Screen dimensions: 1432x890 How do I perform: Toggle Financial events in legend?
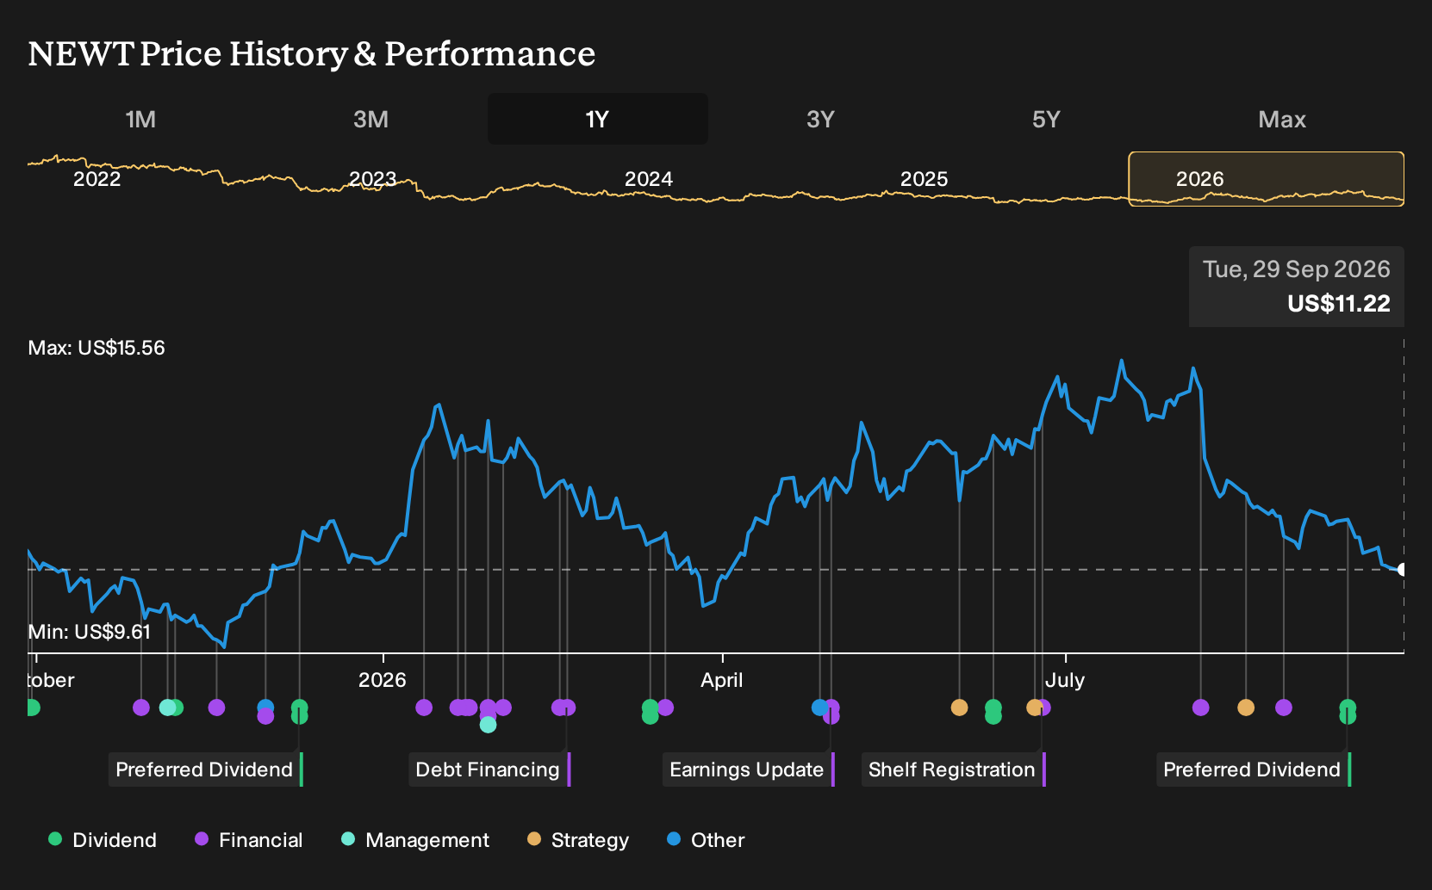click(249, 840)
